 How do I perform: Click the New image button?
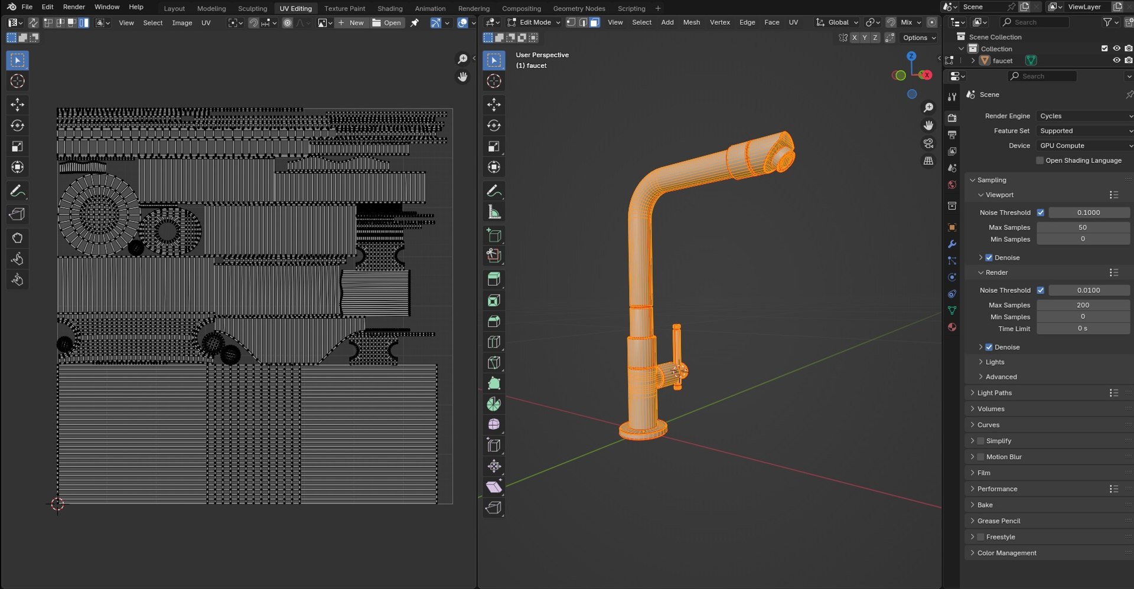(x=351, y=22)
